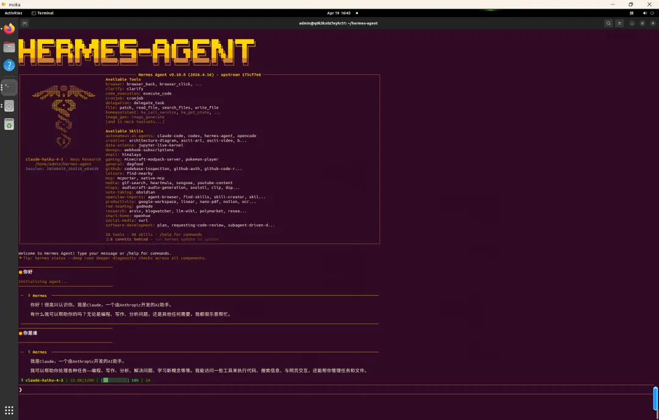
Task: Open the terminal hamburger menu
Action: (x=619, y=24)
